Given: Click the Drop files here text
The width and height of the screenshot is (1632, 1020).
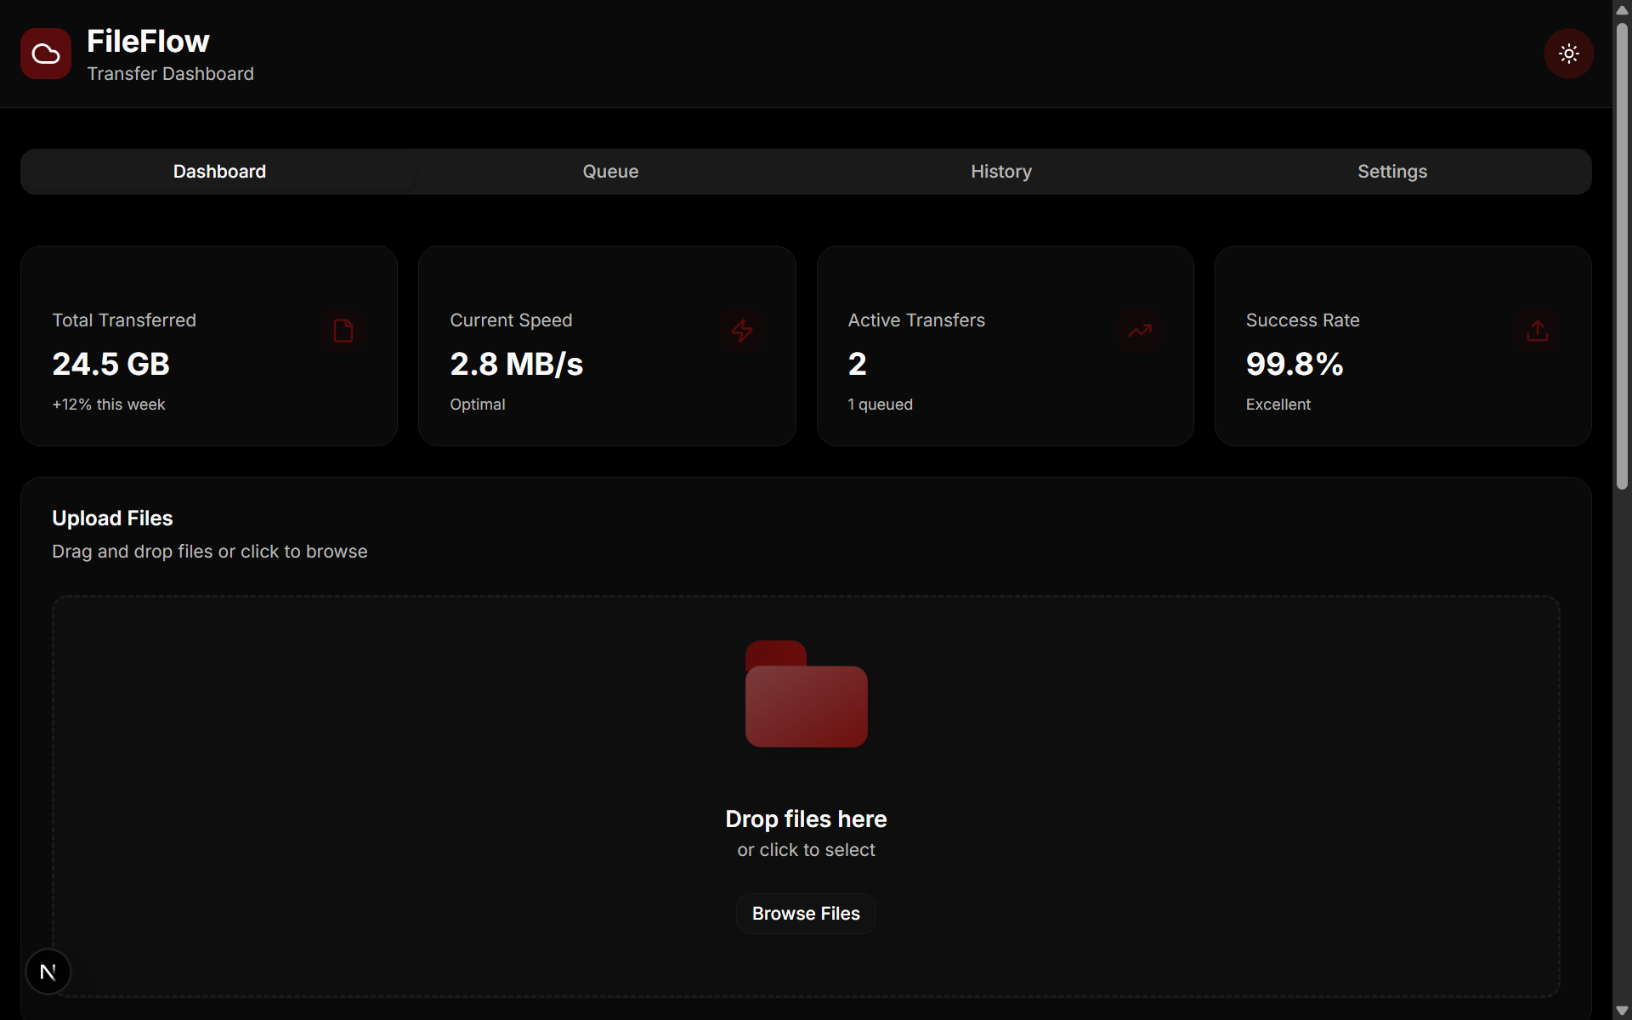Looking at the screenshot, I should [806, 819].
